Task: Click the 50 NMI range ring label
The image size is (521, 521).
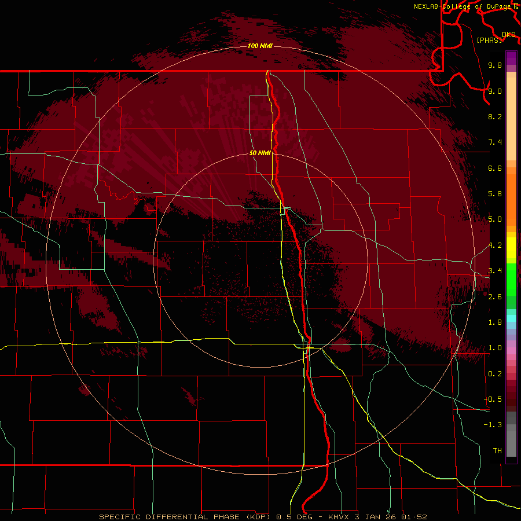Action: coord(260,153)
